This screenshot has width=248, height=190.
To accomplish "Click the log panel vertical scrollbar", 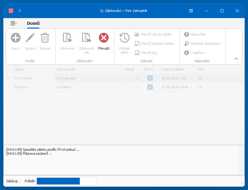I will (x=241, y=160).
